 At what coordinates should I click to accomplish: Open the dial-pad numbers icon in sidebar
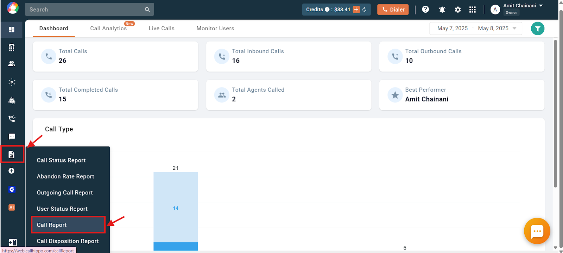tap(12, 48)
